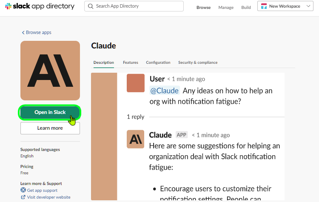
Task: Click the slack app directory title text
Action: [x=44, y=6]
